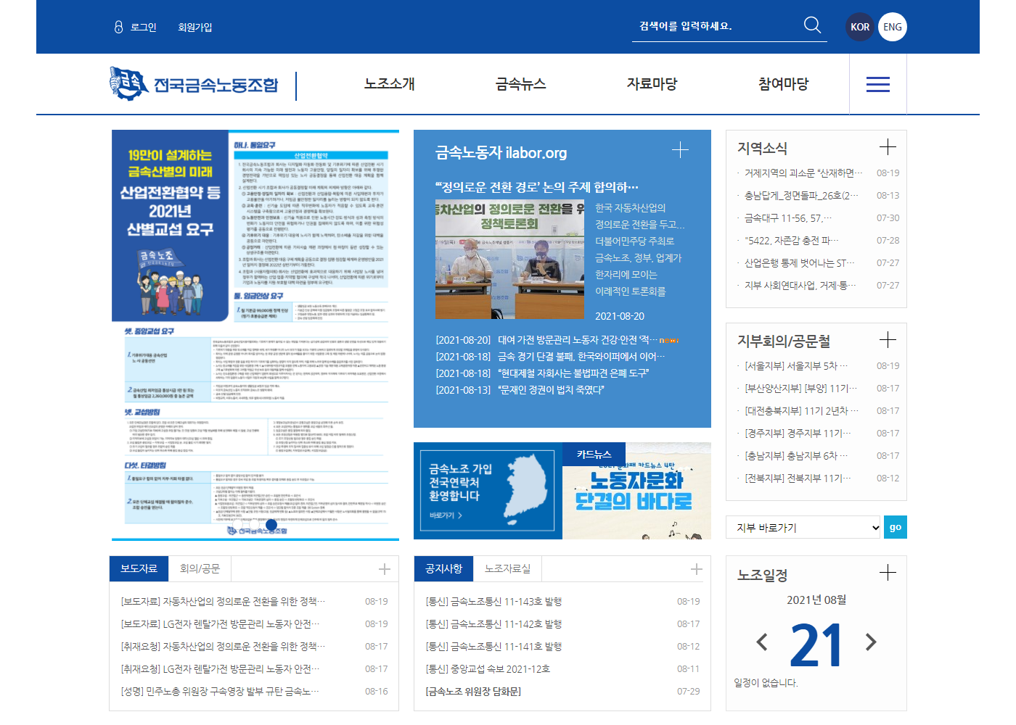Click the 로그인 link
This screenshot has width=1016, height=725.
143,27
